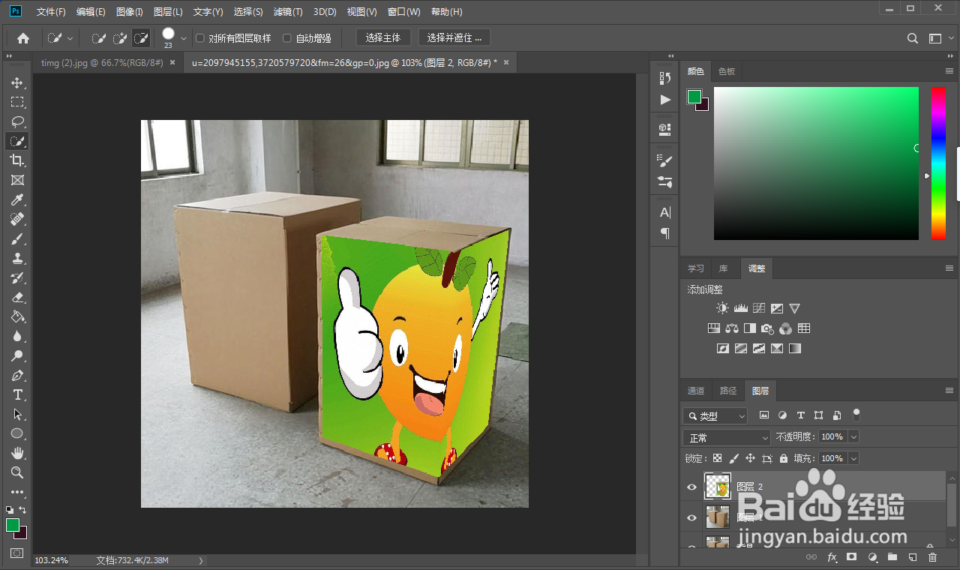Select the Spot Healing Brush tool
The image size is (960, 570).
[17, 219]
